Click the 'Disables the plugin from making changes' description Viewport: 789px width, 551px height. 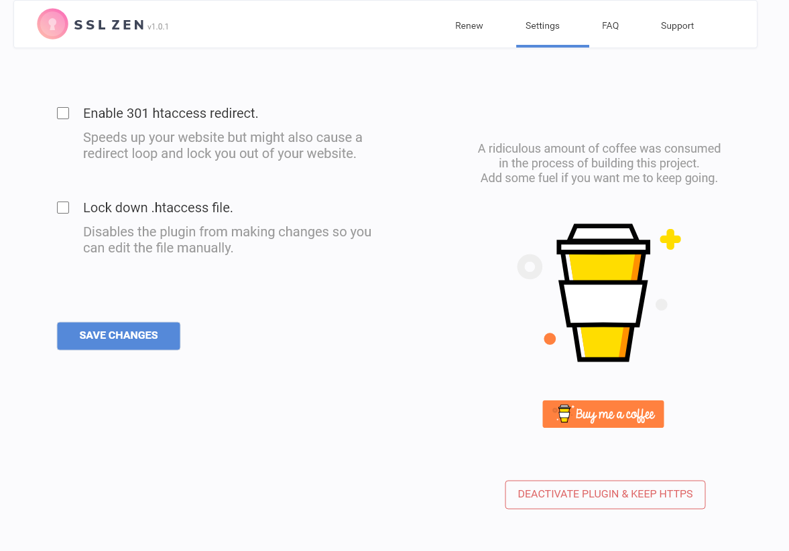pos(227,240)
